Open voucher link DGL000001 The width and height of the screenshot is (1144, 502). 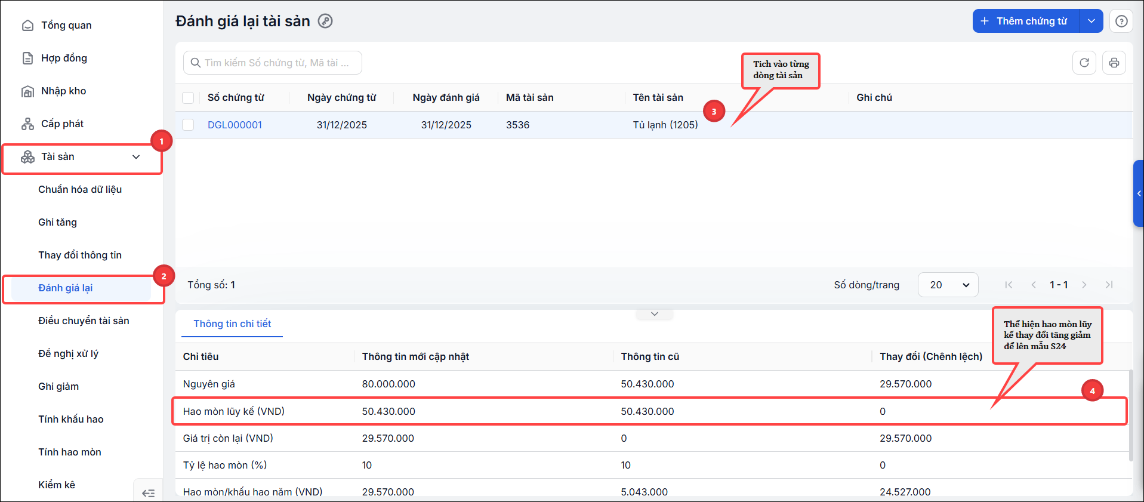(x=235, y=125)
